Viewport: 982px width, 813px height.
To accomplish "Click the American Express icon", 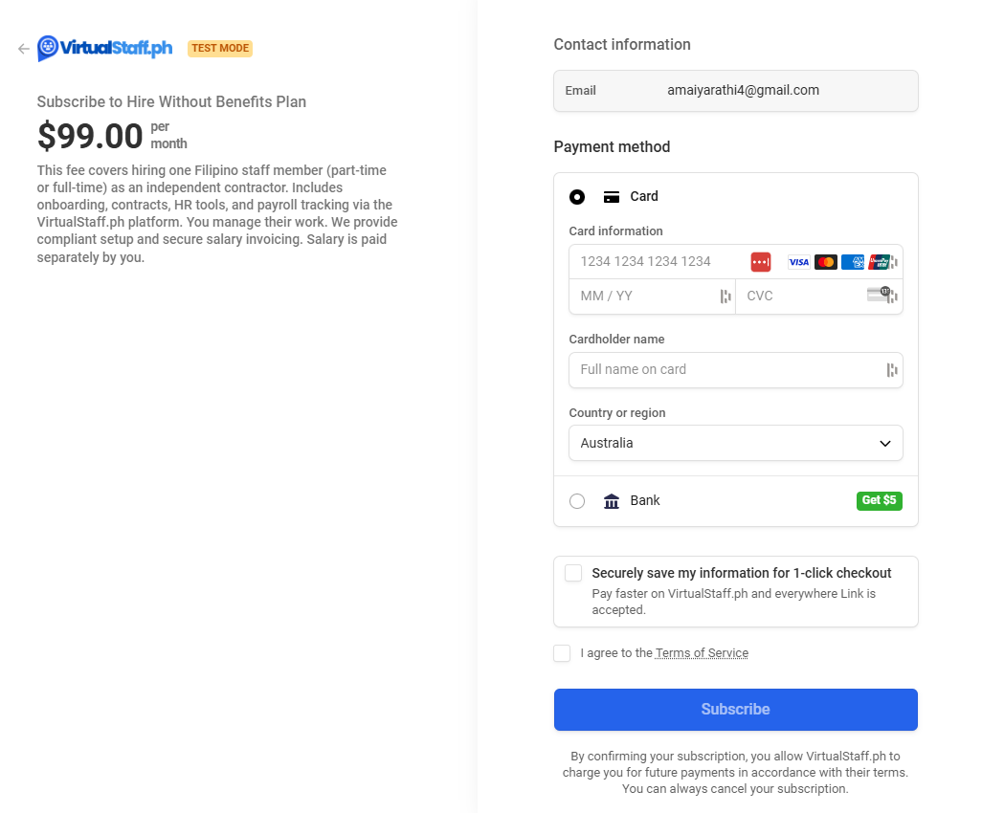I will [852, 261].
